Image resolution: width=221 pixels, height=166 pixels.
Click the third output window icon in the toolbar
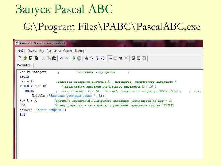coord(144,58)
